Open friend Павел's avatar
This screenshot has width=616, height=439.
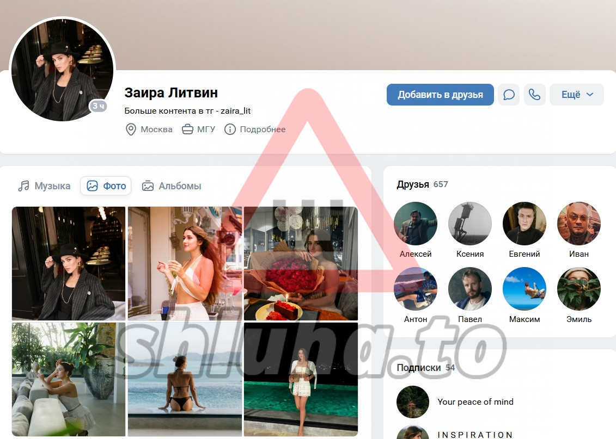pyautogui.click(x=470, y=289)
